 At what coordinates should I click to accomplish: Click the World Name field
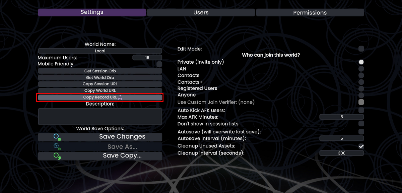click(100, 51)
